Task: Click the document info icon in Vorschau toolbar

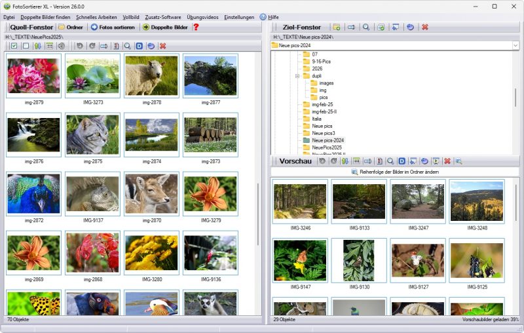Action: click(x=379, y=161)
